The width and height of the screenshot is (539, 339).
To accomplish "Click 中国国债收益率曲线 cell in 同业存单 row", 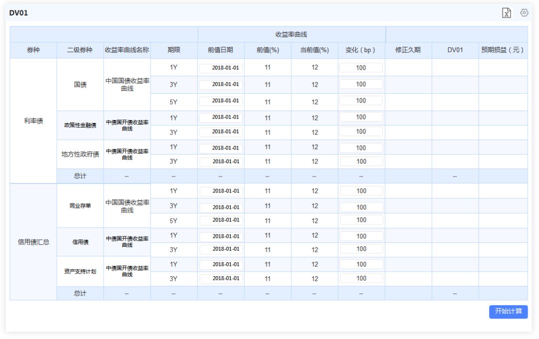I will (127, 206).
